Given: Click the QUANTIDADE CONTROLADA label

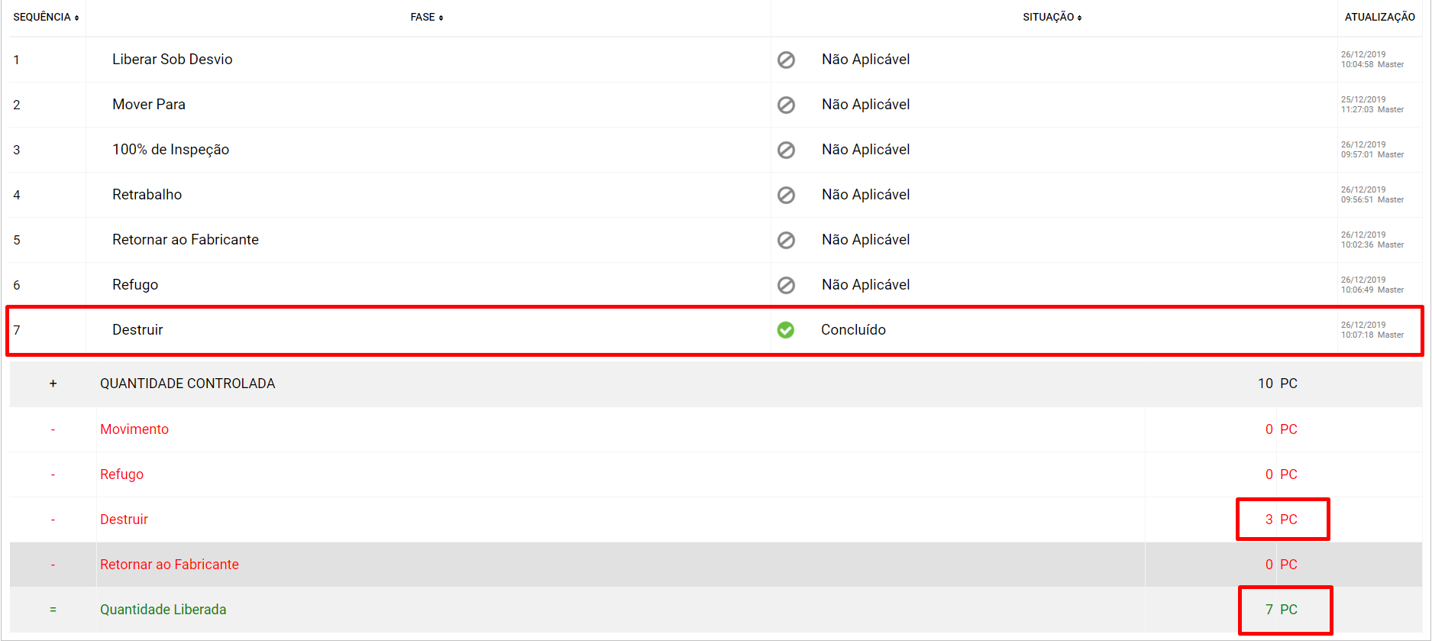Looking at the screenshot, I should [x=187, y=384].
